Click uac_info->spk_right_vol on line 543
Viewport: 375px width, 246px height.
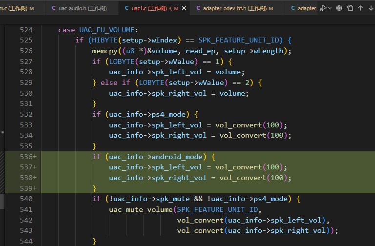coord(277,230)
